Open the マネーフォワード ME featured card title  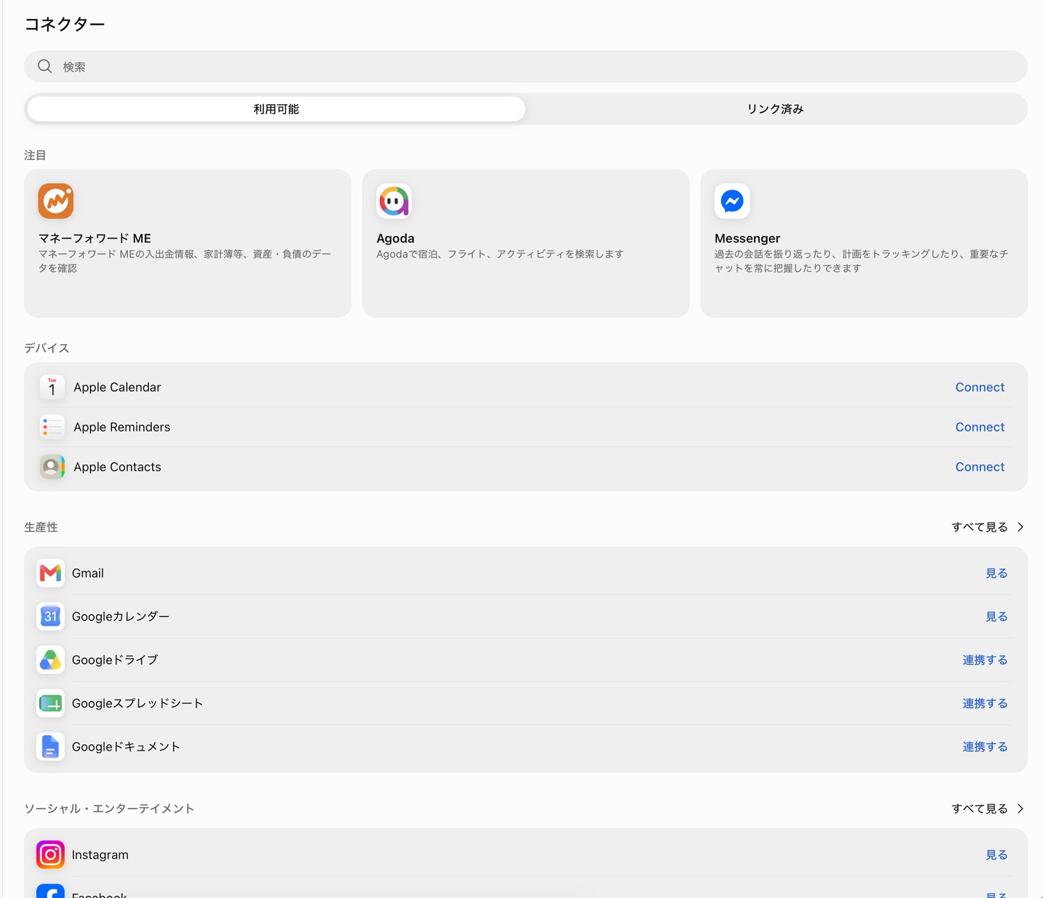(x=95, y=239)
